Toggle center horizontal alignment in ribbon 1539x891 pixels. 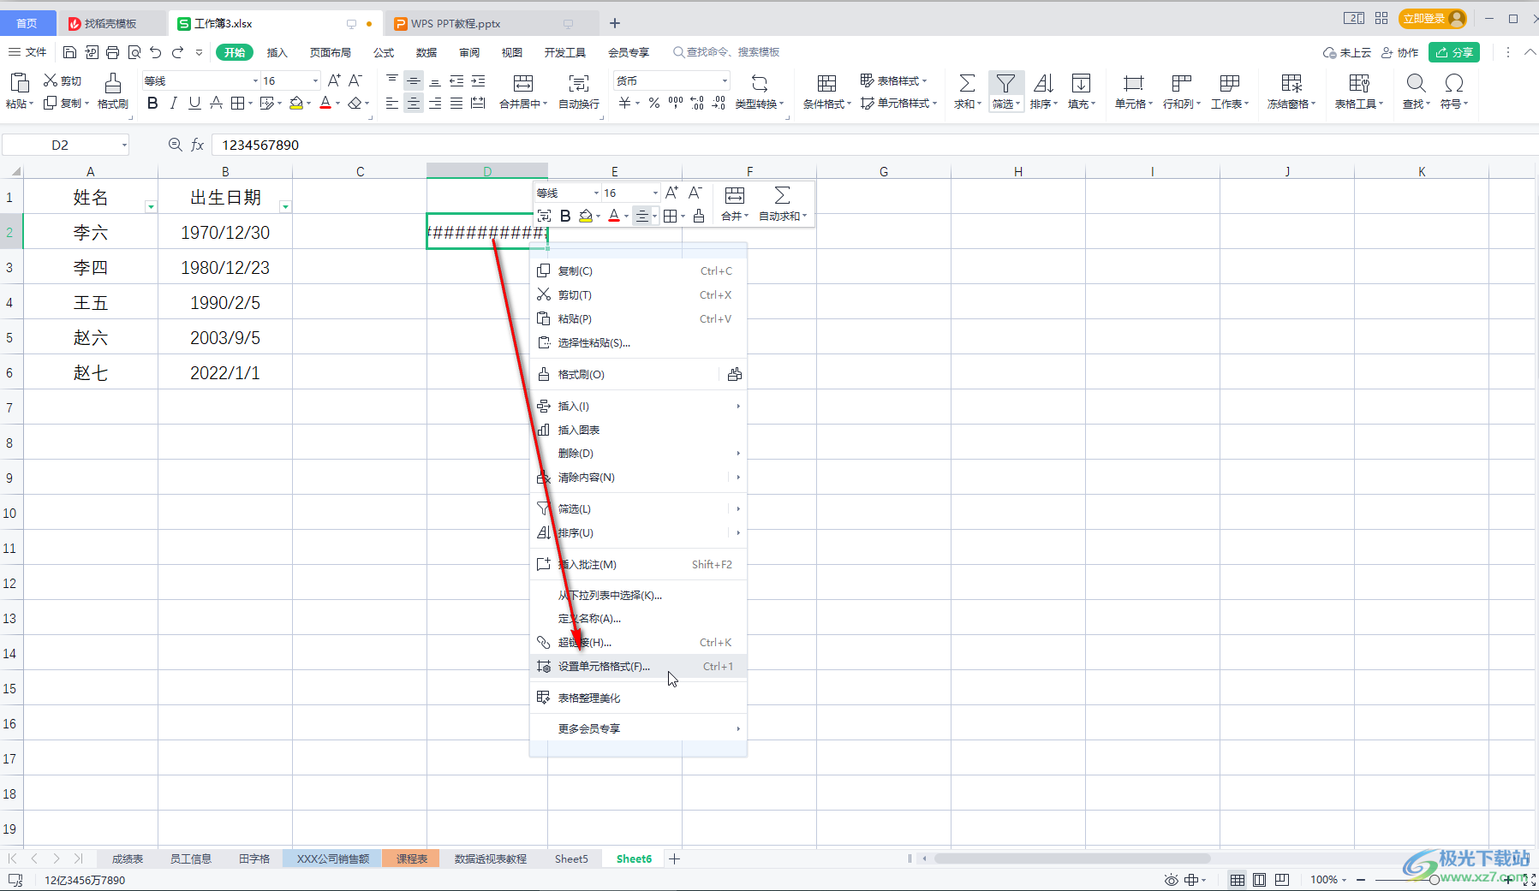click(414, 104)
